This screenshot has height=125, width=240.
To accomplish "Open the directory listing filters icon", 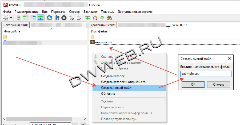I will tap(88, 18).
